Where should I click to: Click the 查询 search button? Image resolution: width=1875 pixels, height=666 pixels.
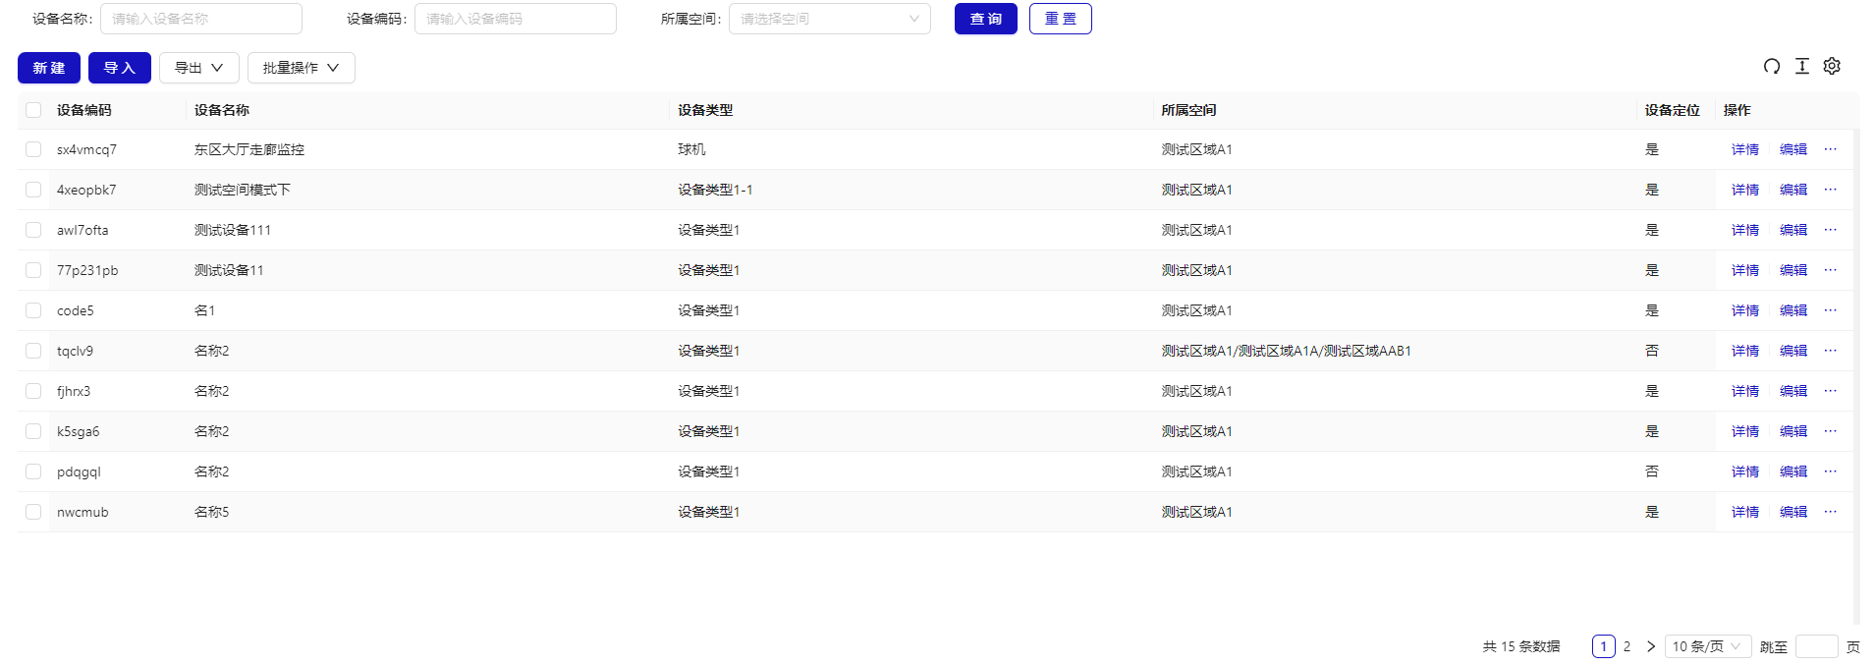coord(985,19)
